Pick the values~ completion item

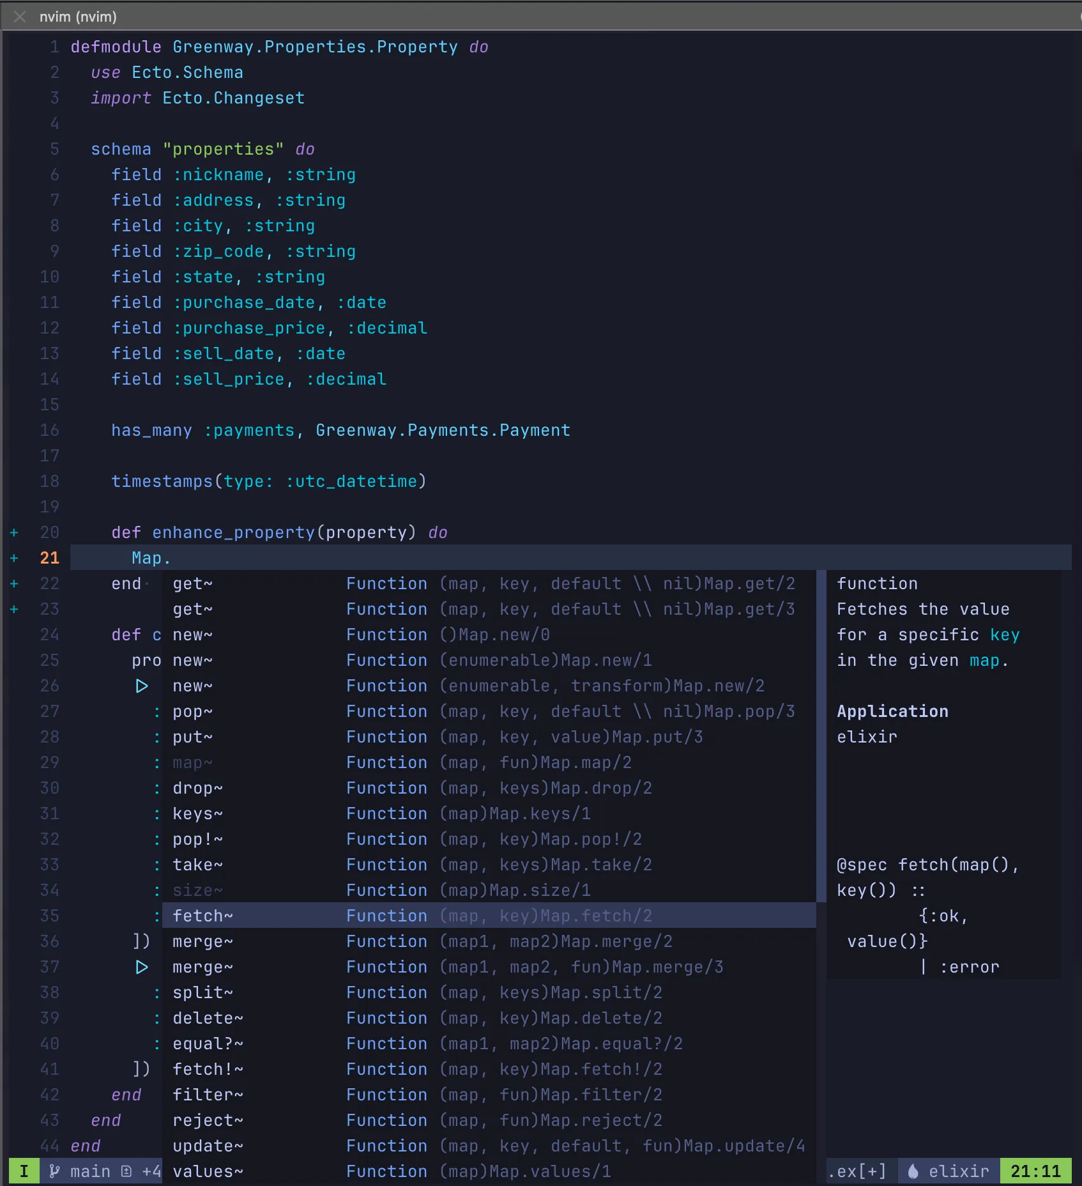[x=489, y=1171]
